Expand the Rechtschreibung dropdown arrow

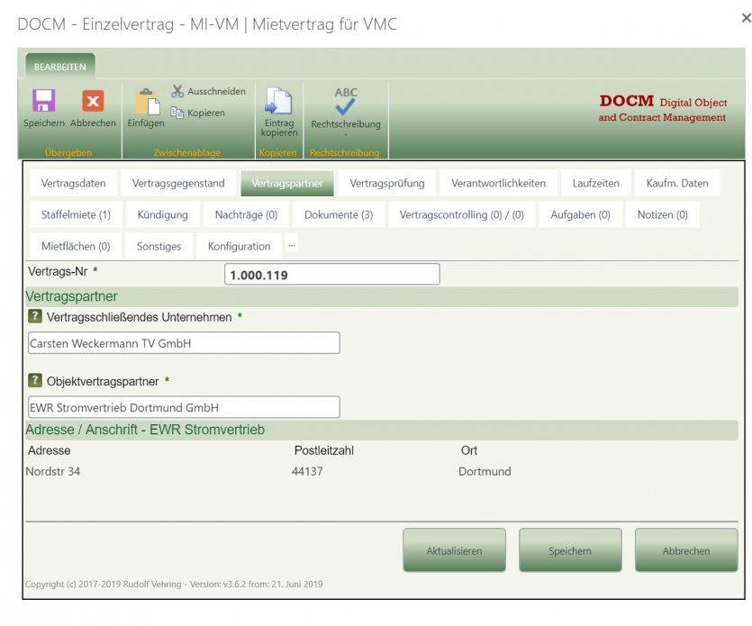pyautogui.click(x=345, y=135)
